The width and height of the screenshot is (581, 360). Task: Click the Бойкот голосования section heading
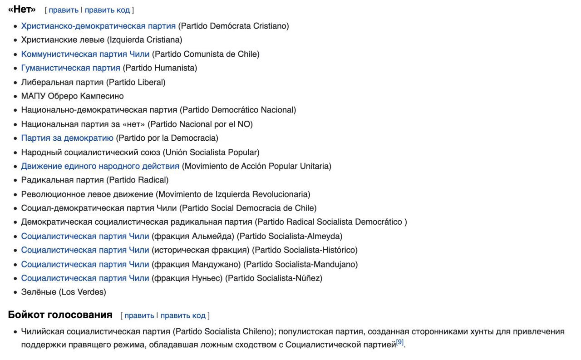click(60, 315)
